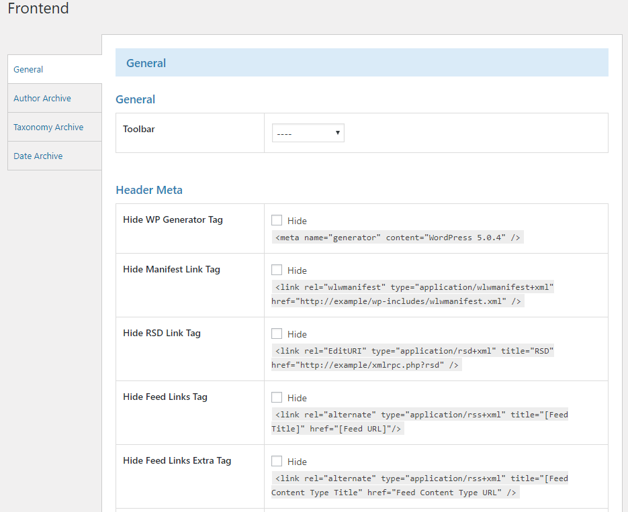Click the blue General section banner
The image size is (628, 512).
coord(361,62)
